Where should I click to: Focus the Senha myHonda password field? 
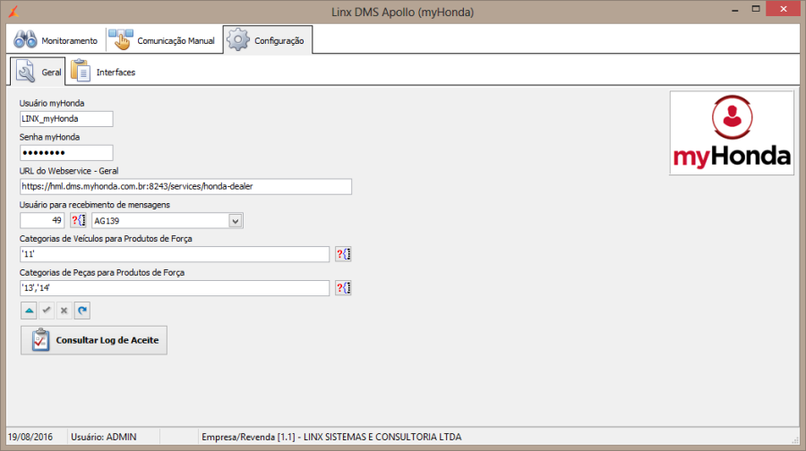[66, 152]
